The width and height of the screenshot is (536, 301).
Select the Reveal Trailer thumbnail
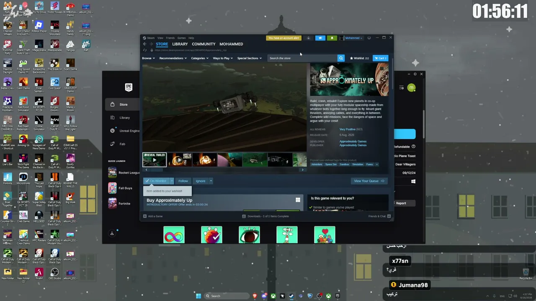click(155, 160)
